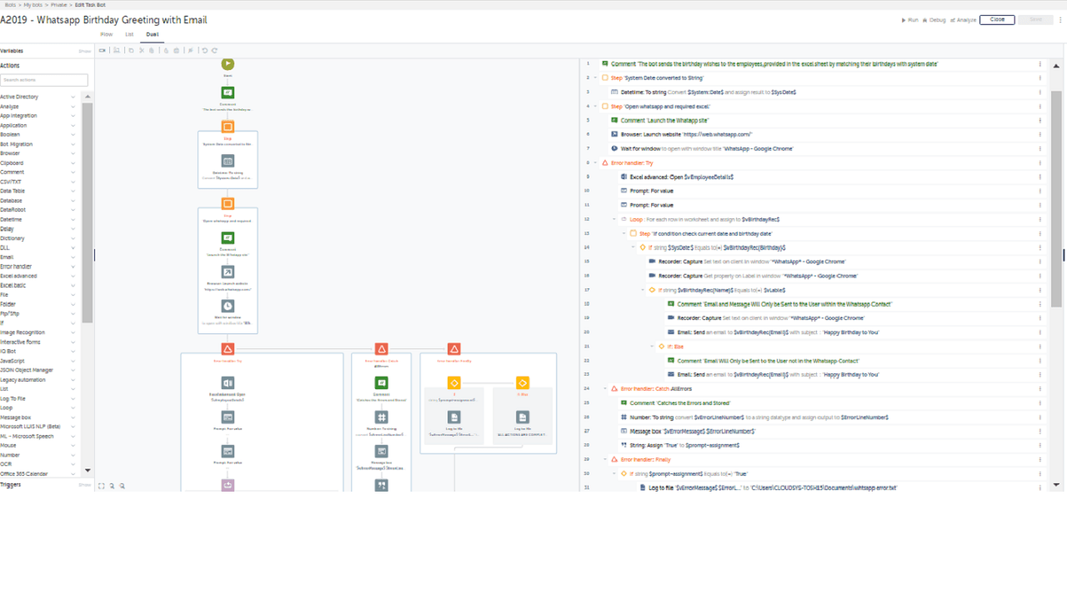Select the Error handler: Try icon in the flow

click(x=228, y=348)
